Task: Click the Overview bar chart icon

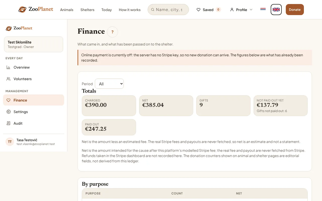Action: click(8, 67)
